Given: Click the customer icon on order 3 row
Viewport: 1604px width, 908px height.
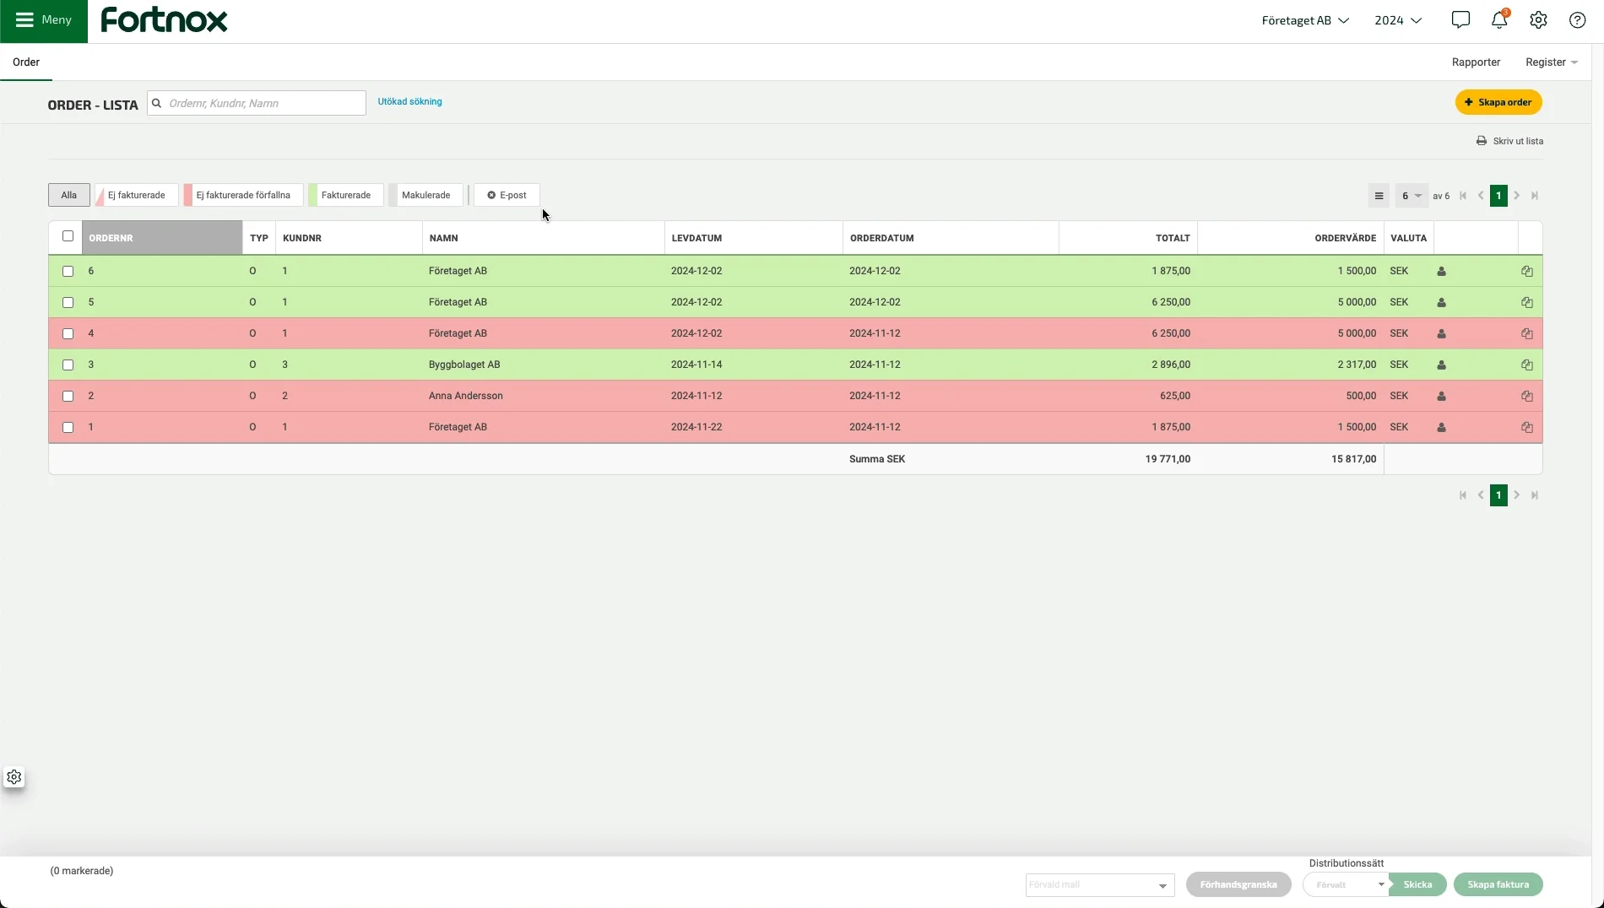Looking at the screenshot, I should coord(1441,365).
